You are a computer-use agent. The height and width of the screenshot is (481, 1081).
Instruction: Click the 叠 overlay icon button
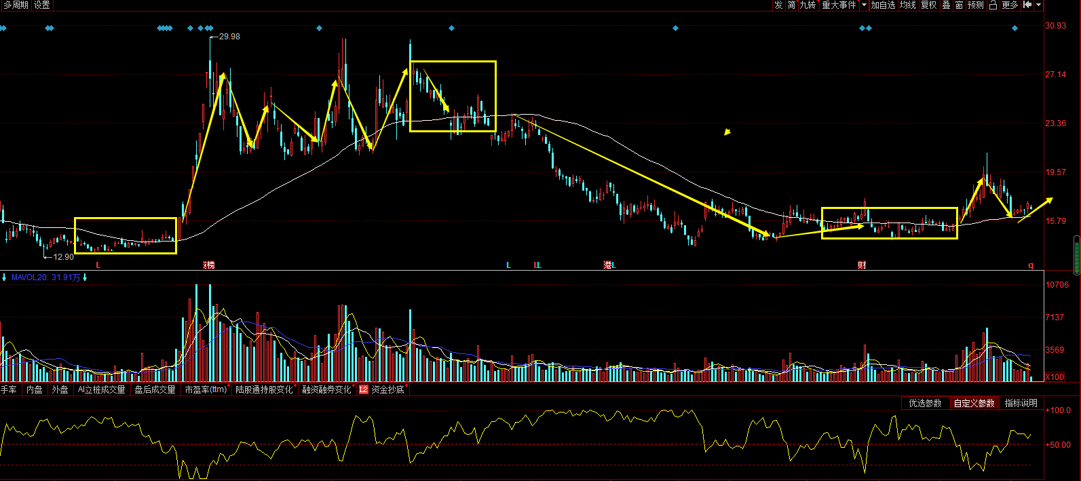click(947, 5)
